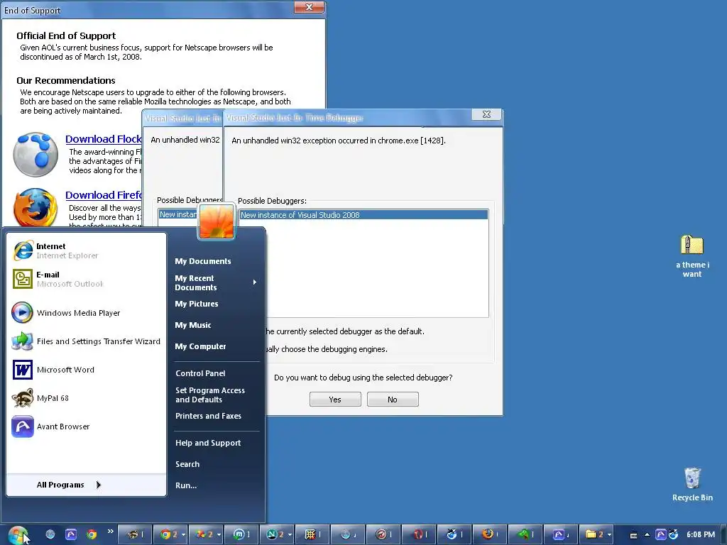
Task: Click the Avant Browser system tray icon
Action: 661,534
